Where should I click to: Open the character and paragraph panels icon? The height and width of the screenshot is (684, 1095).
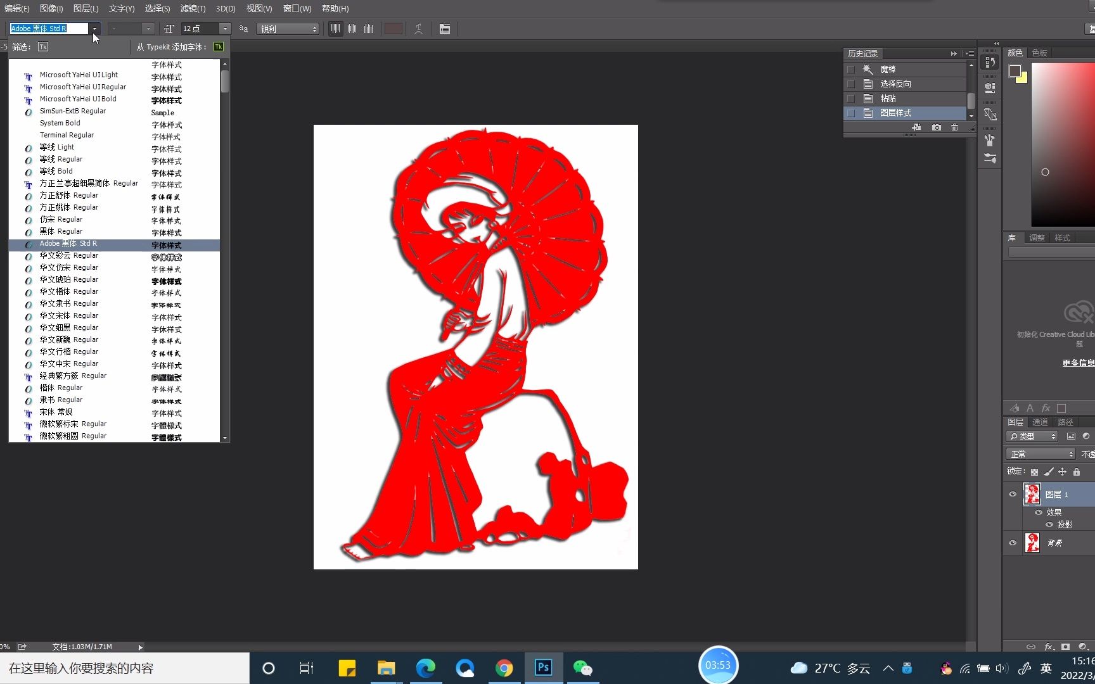(x=445, y=29)
